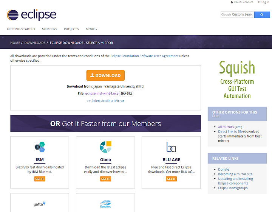
Task: Click the Obeo circular logo
Action: (x=105, y=147)
